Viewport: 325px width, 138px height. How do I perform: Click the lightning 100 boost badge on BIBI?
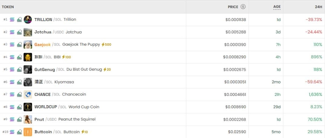click(67, 57)
